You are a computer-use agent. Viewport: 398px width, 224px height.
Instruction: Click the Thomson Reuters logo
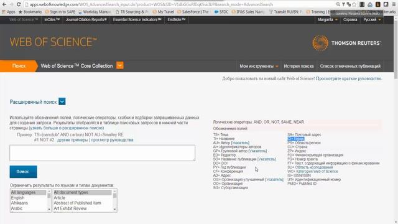346,43
